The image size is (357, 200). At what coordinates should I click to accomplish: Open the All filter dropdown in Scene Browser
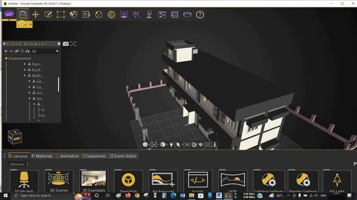[x=45, y=51]
